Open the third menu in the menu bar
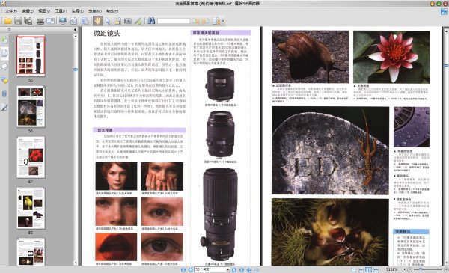Viewport: 449px width, 273px height. [44, 11]
